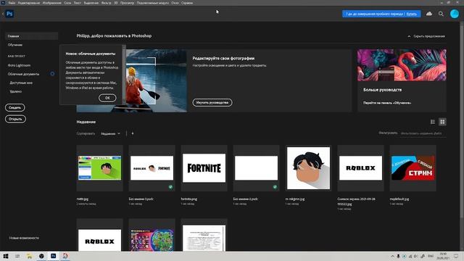Screen dimensions: 464x261
Task: Click the flamingo tutorials card image
Action: 402,65
